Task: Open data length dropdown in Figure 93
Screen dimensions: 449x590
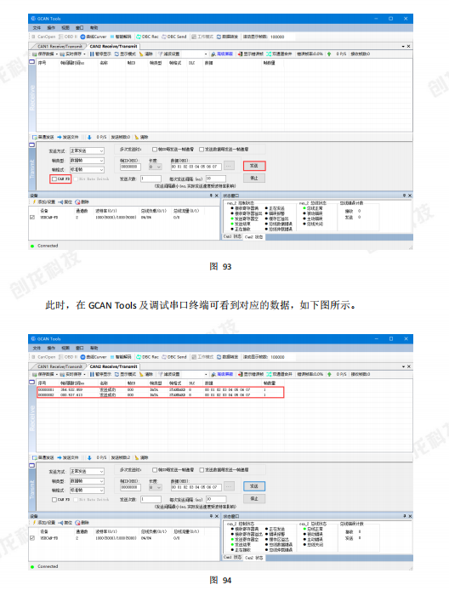Action: tap(155, 167)
